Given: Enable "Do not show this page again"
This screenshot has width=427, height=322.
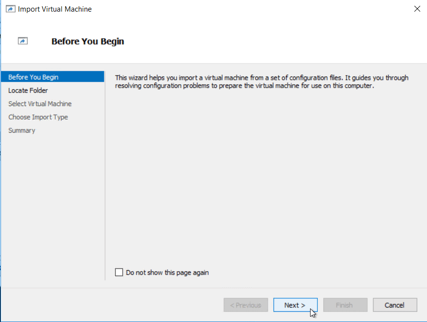Looking at the screenshot, I should tap(119, 272).
